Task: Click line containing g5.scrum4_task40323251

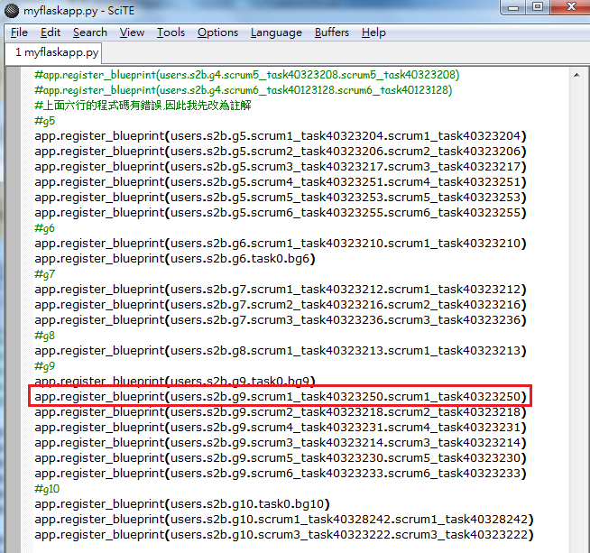Action: point(281,182)
